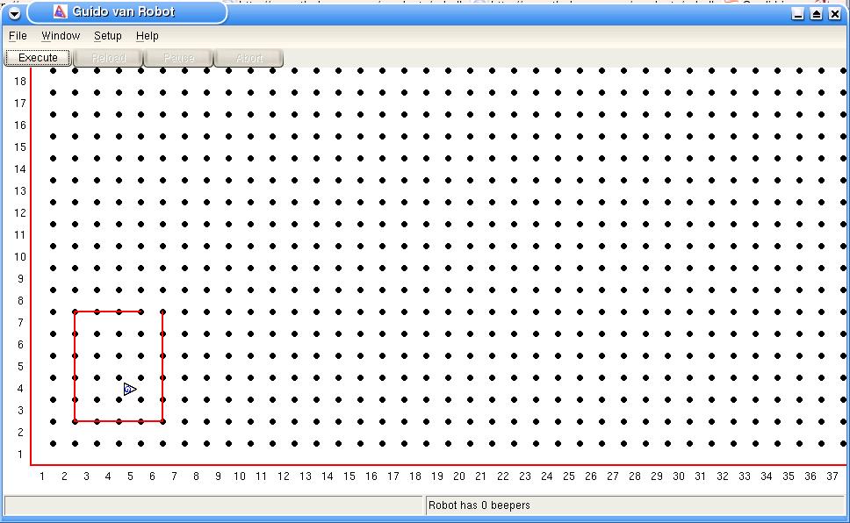Minimize the Guido van Robot window
The height and width of the screenshot is (523, 850).
[797, 13]
